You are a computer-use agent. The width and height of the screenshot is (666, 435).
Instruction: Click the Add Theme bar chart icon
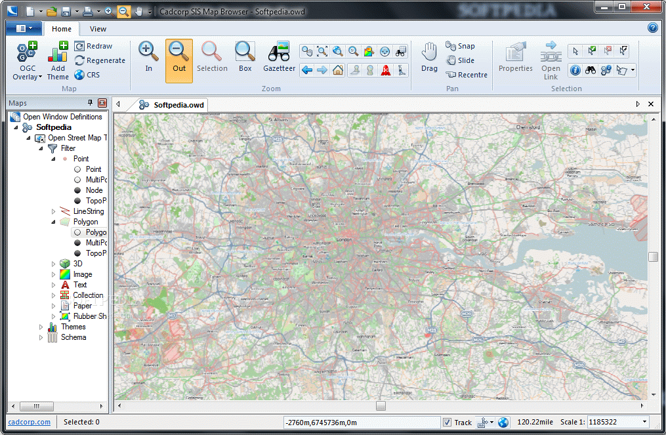click(x=58, y=51)
